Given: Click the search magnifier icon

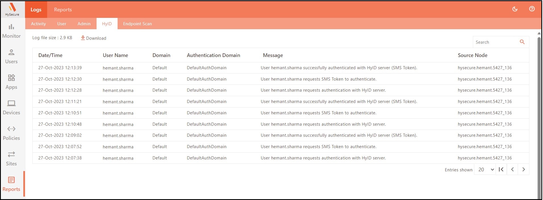Looking at the screenshot, I should point(522,42).
